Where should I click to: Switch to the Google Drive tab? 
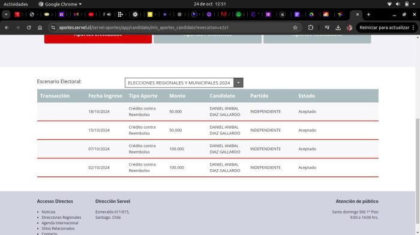(x=311, y=14)
